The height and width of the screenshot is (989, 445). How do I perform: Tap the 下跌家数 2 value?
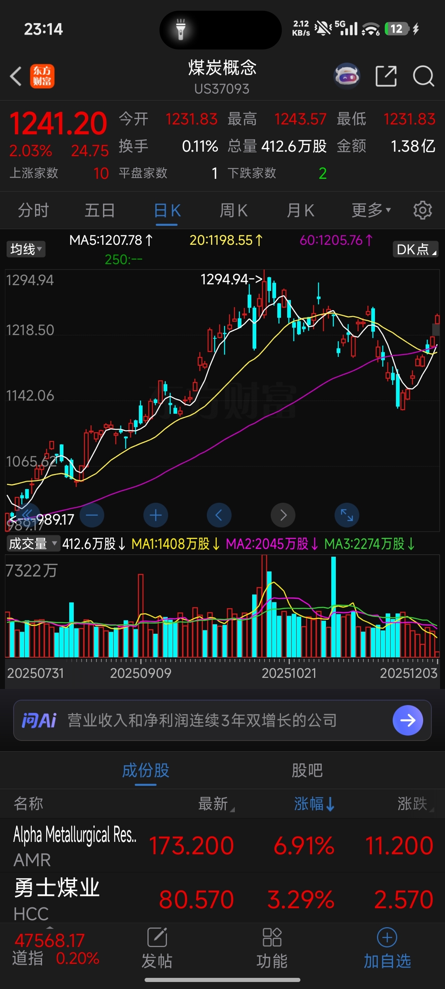[323, 173]
